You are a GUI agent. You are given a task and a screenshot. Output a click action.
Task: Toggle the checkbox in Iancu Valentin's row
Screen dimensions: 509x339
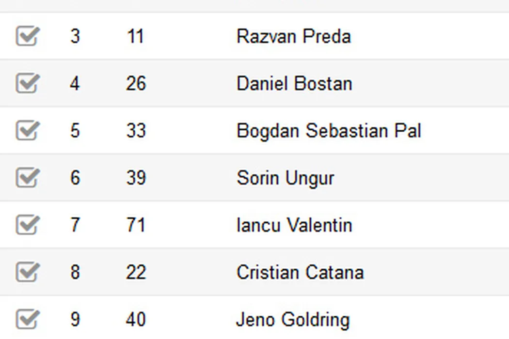coord(27,225)
